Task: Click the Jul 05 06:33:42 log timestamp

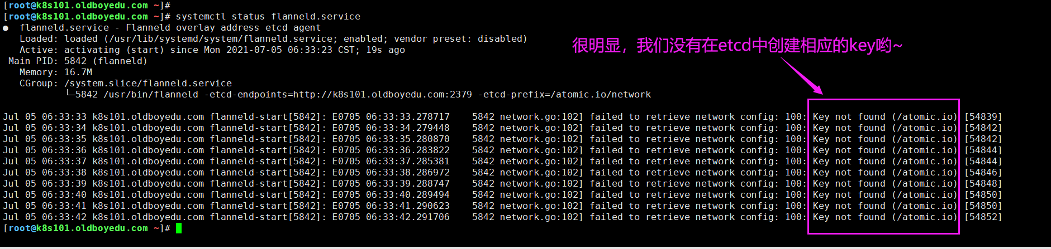Action: 45,217
